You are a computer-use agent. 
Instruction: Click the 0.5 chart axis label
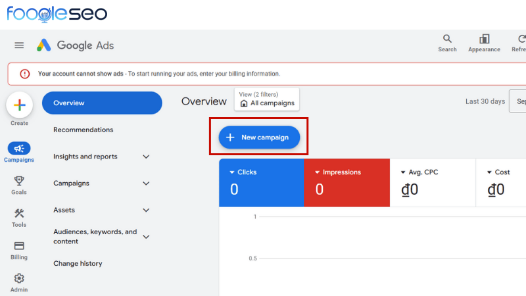pos(252,259)
